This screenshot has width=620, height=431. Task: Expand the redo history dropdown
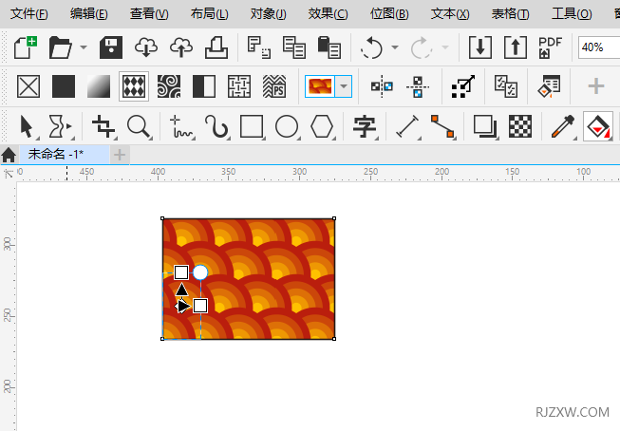pos(445,47)
